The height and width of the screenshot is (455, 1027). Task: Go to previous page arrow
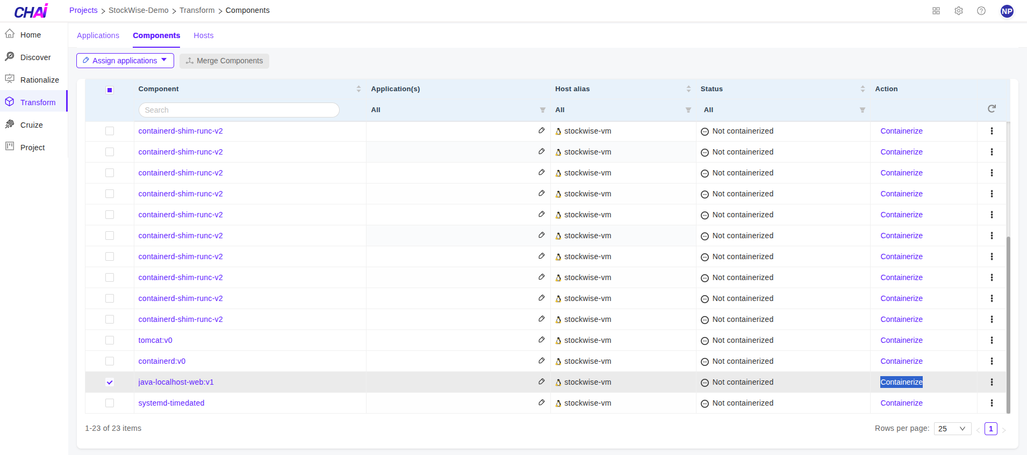[978, 429]
